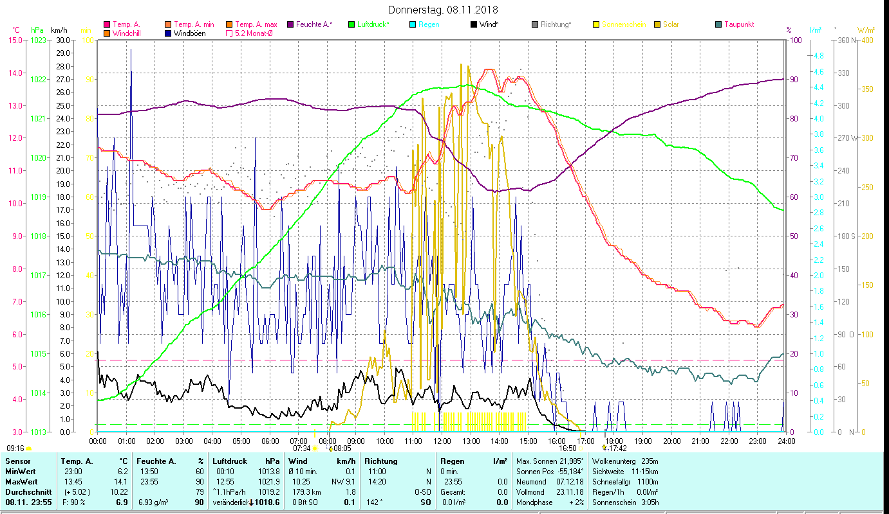Click the 'l/m²' axis unit above chart

coord(816,30)
